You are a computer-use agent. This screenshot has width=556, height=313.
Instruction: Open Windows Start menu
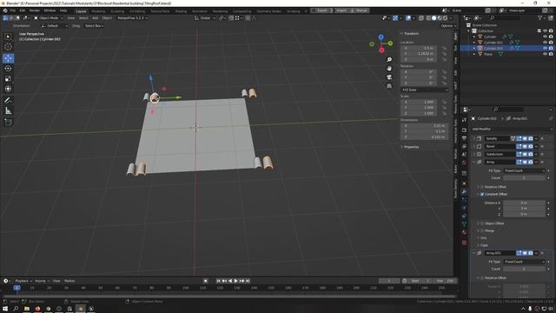[x=5, y=309]
